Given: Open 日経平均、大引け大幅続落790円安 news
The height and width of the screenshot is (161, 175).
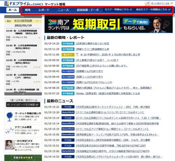Looking at the screenshot, I should click(x=113, y=151).
